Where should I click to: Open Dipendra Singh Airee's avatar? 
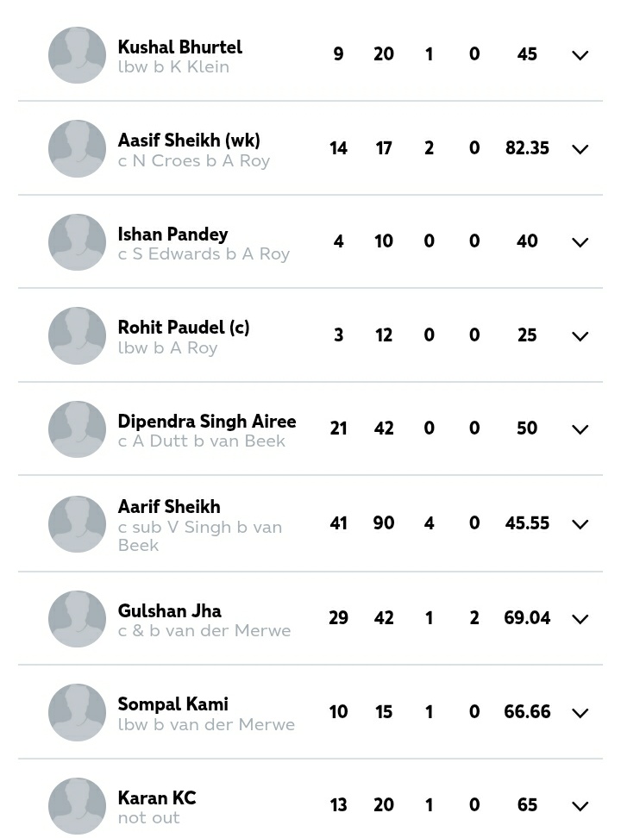77,429
